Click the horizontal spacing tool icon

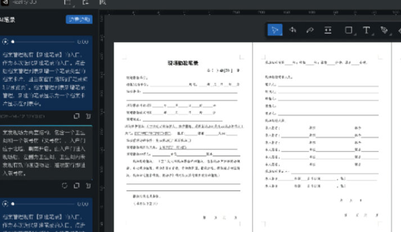pos(328,30)
